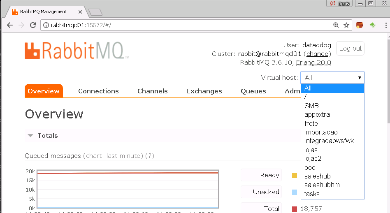Choose frete virtual host
This screenshot has height=213, width=390.
pyautogui.click(x=332, y=123)
